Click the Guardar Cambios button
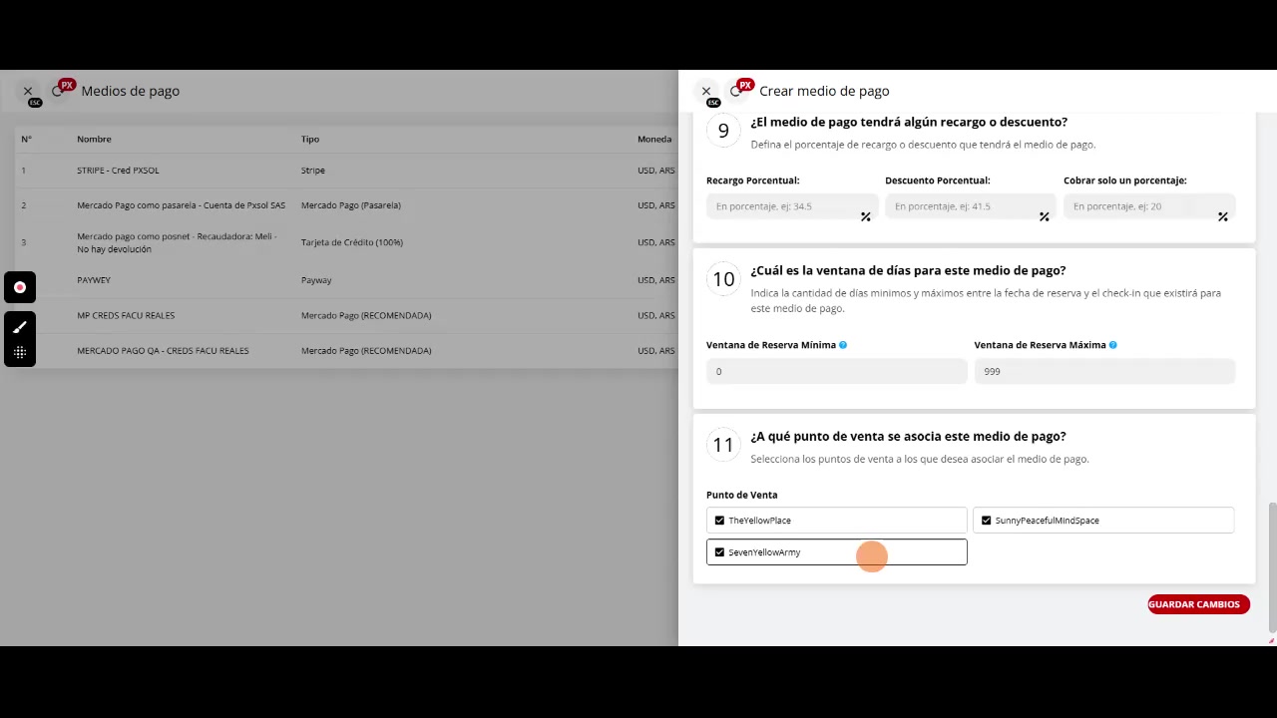 [1198, 604]
